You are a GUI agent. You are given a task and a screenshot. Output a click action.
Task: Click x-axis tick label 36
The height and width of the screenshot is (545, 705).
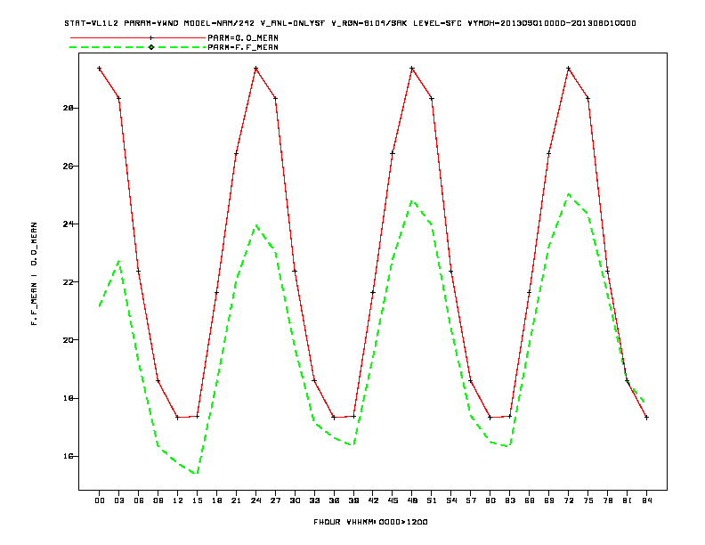334,500
